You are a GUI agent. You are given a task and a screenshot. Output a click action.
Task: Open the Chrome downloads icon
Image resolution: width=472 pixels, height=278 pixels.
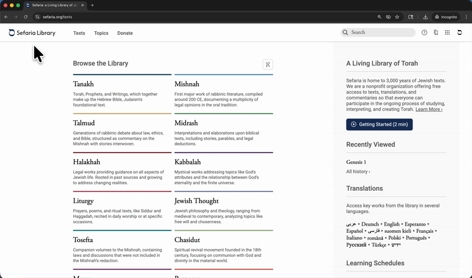point(425,17)
